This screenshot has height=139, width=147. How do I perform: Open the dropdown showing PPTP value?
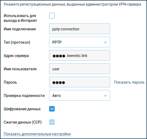pos(80,42)
